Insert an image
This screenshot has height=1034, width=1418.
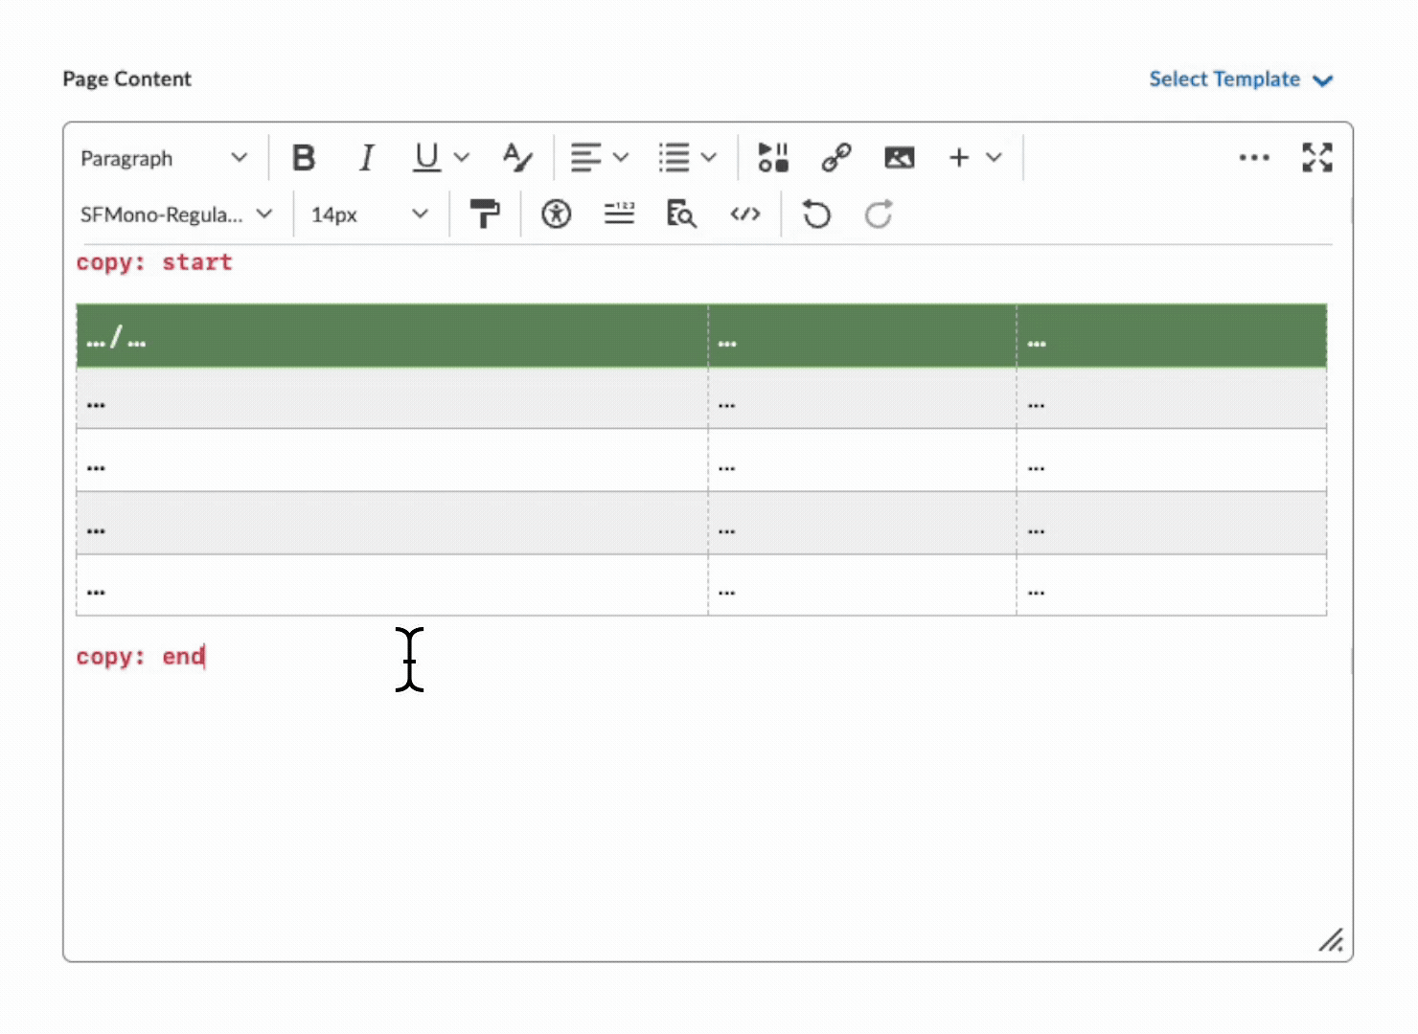(x=899, y=158)
